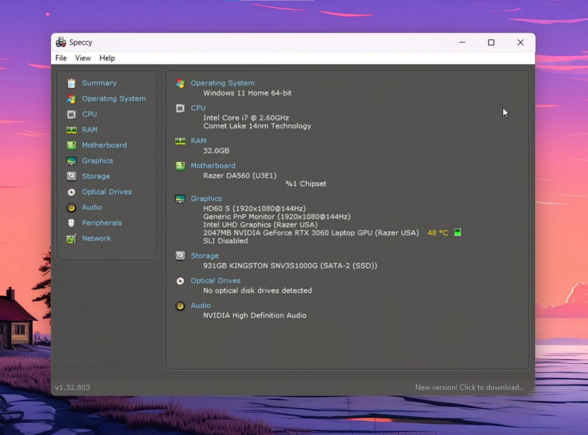Open the Help menu
588x435 pixels.
(x=107, y=58)
